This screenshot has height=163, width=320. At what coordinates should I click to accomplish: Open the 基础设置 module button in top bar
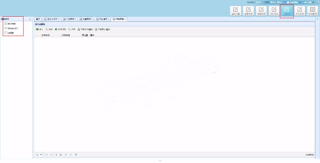pyautogui.click(x=235, y=11)
